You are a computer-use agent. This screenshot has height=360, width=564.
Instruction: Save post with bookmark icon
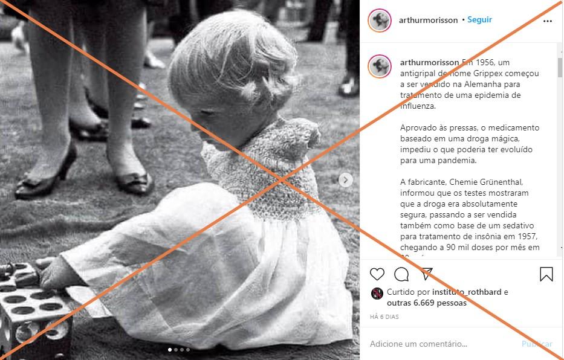(546, 274)
